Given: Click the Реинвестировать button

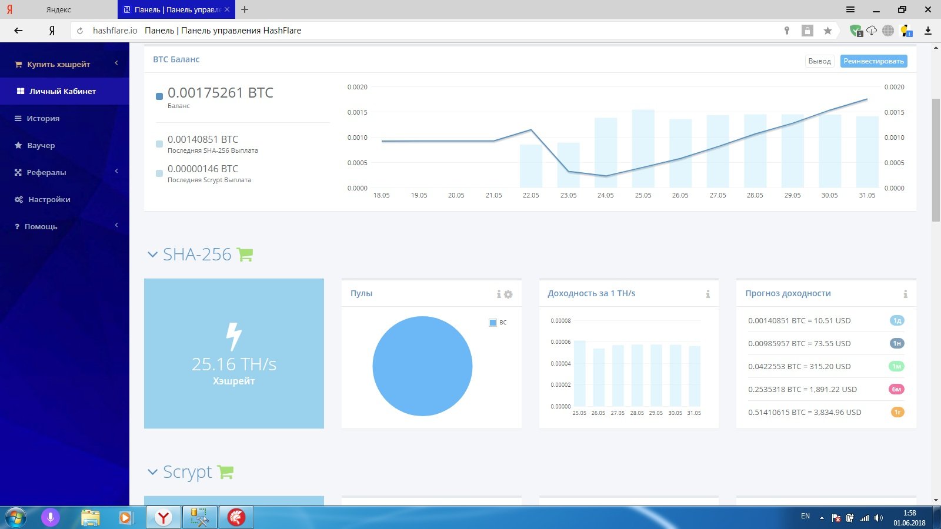Looking at the screenshot, I should [x=873, y=61].
